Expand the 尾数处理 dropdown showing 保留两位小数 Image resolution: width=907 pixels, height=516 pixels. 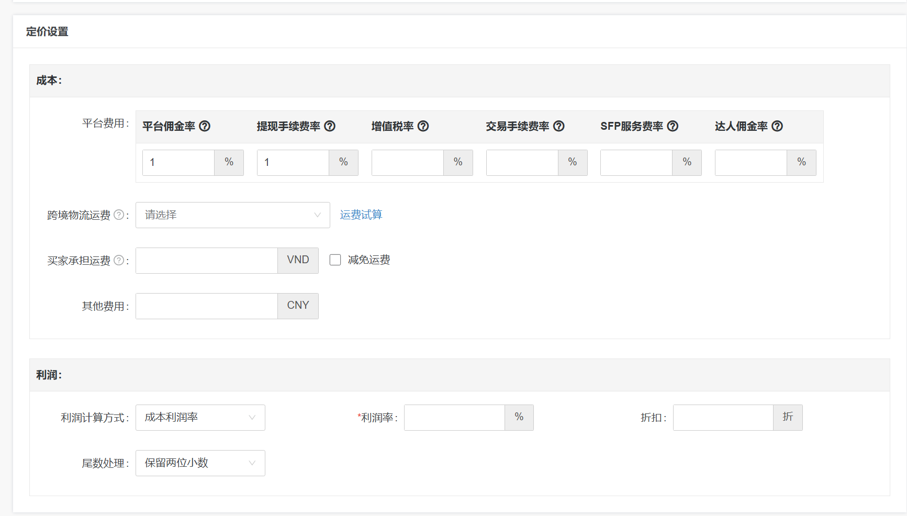point(200,463)
